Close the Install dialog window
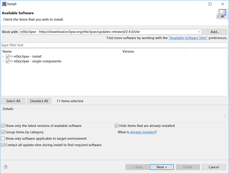This screenshot has height=174, width=229. 222,4
